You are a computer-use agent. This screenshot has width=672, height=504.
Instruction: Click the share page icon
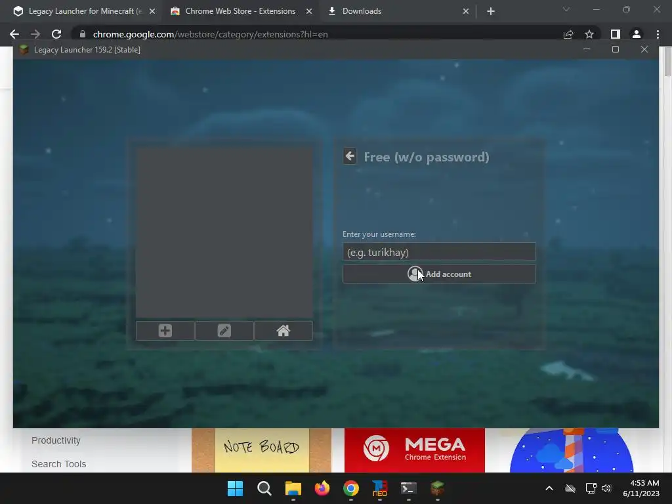pos(568,34)
